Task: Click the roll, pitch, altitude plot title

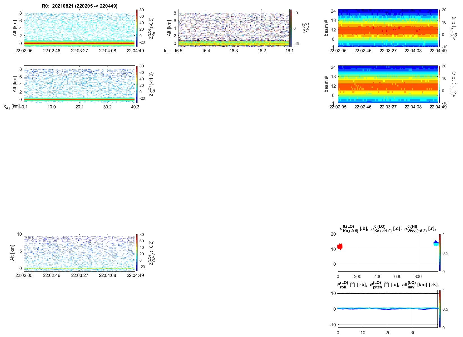Action: click(x=388, y=285)
